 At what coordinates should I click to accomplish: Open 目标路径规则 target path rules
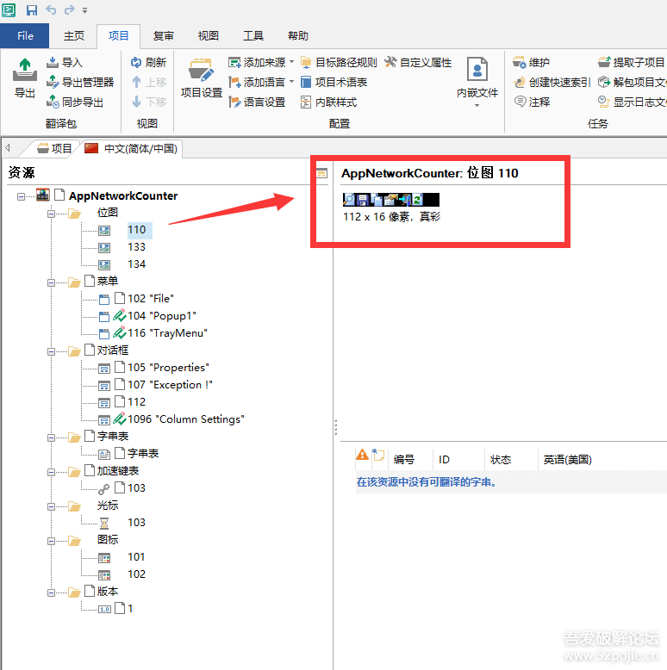(x=339, y=62)
